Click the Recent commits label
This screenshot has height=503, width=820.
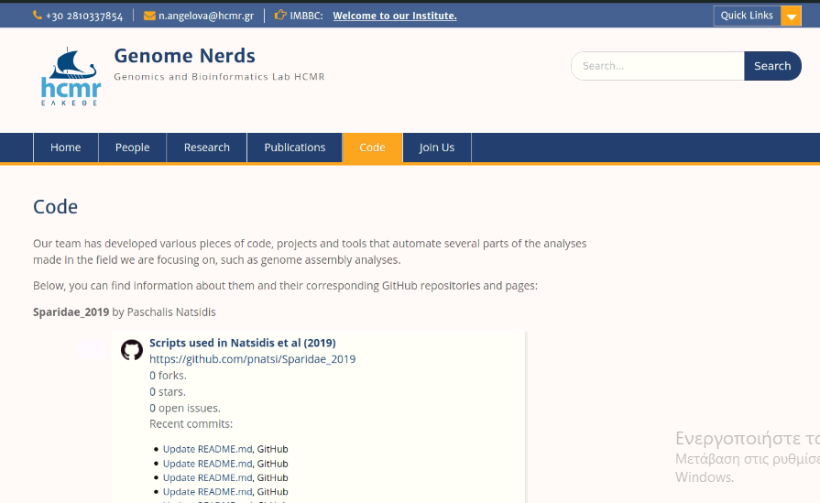191,424
